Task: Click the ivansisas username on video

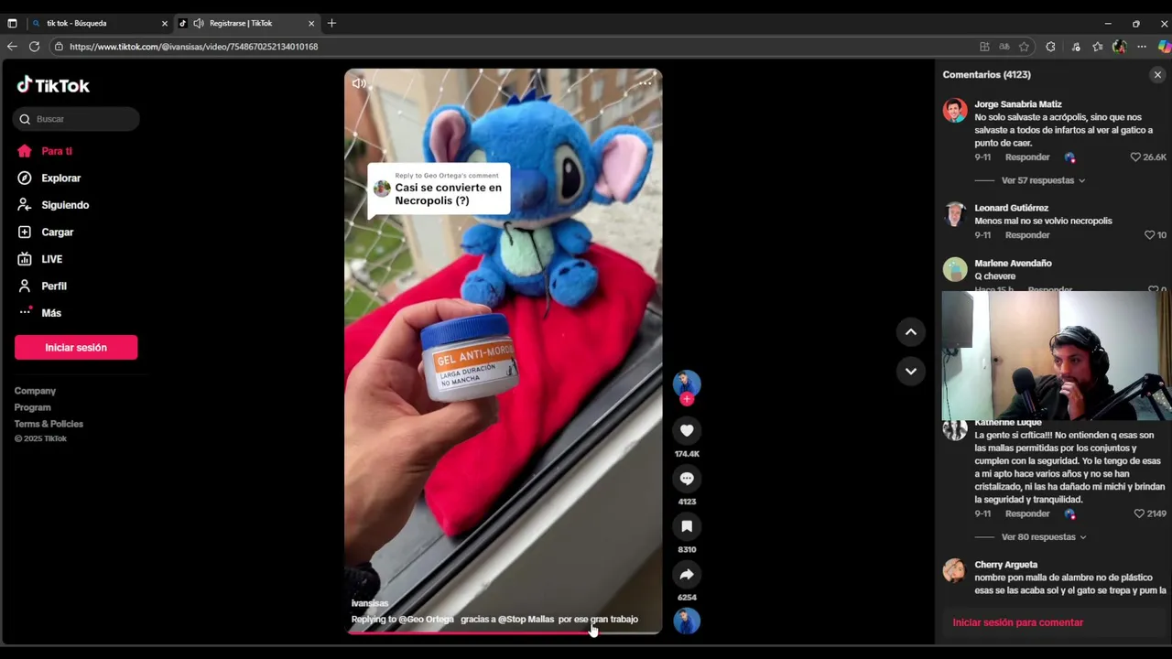Action: 370,603
